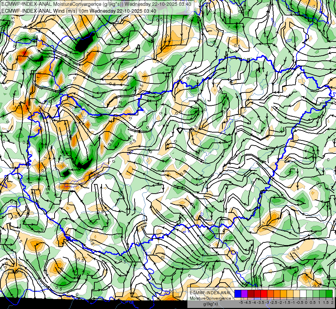The width and height of the screenshot is (336, 309).
Task: Click the legend value -3.5
Action: click(260, 302)
